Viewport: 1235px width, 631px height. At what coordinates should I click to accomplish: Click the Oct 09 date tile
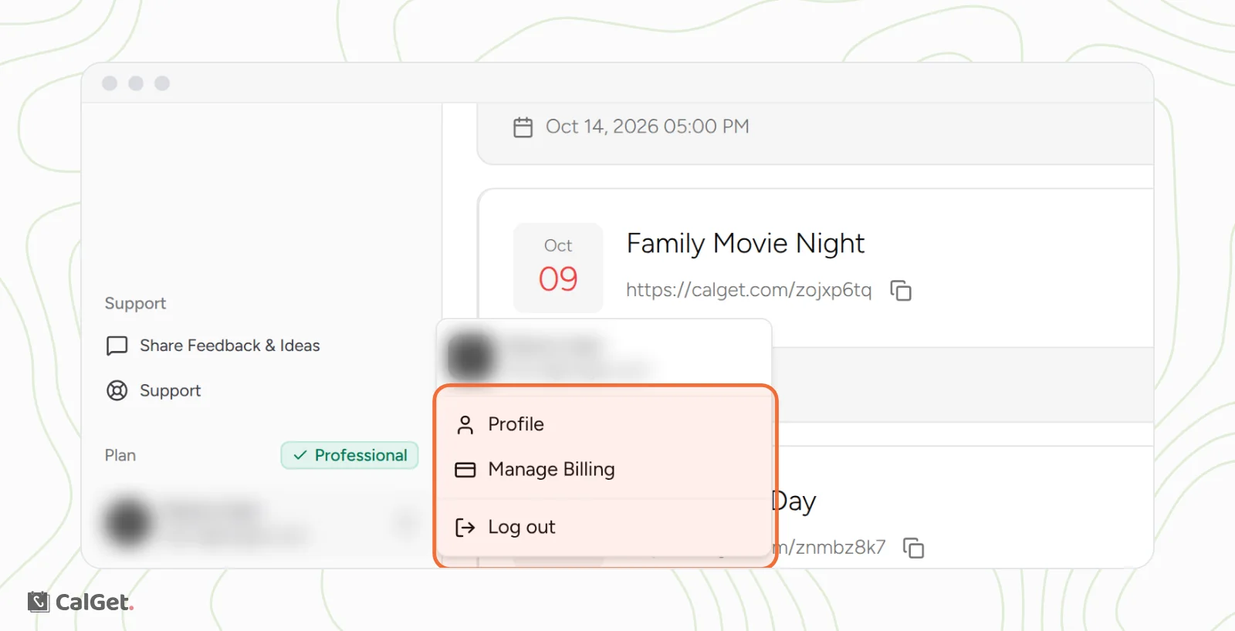(558, 267)
